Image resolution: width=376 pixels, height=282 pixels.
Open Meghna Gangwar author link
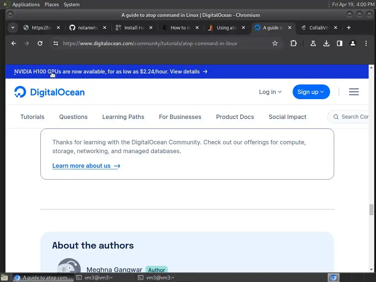point(115,270)
